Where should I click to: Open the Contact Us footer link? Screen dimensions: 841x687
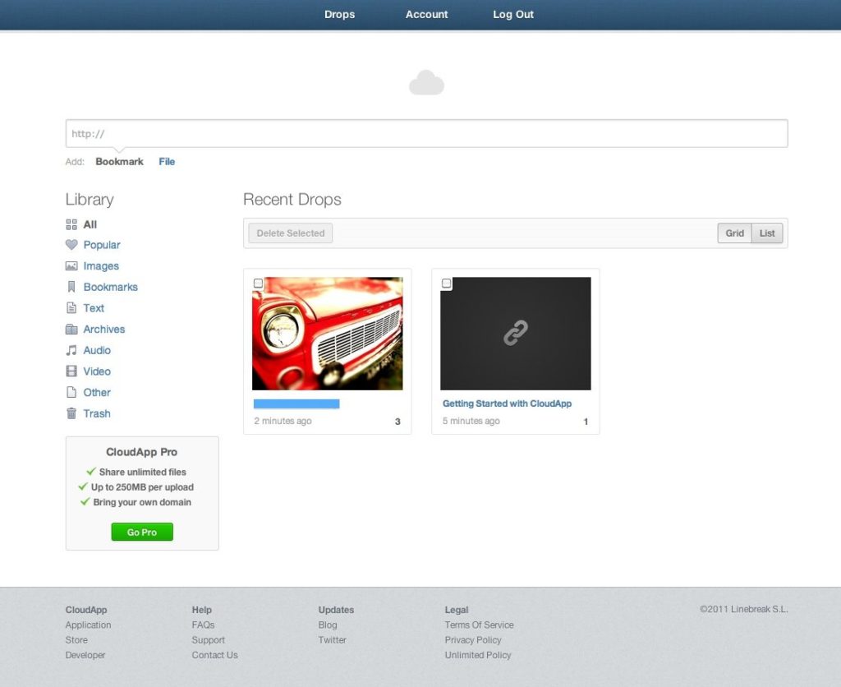214,655
